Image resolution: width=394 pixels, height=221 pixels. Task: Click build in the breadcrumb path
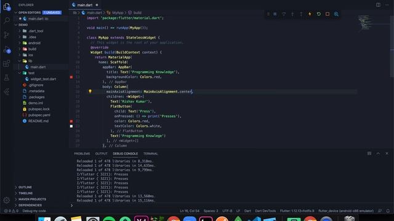[137, 12]
